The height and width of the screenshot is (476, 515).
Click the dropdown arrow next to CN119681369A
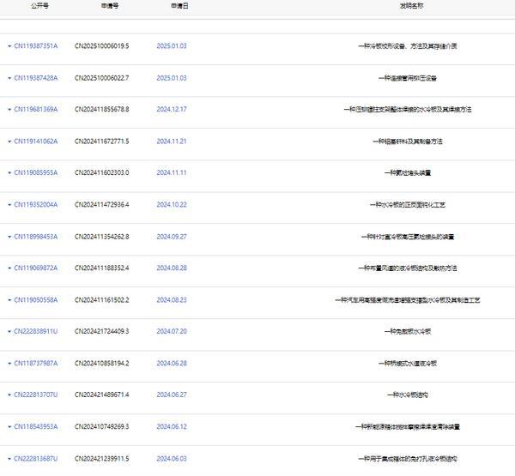pos(9,110)
